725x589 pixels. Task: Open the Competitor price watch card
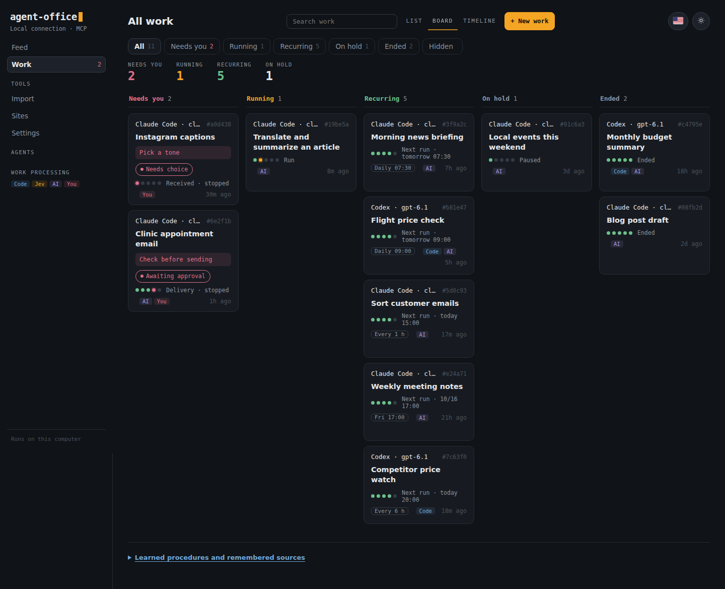point(419,485)
